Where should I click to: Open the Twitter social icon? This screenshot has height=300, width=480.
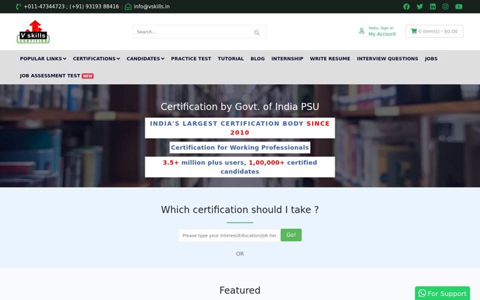(x=419, y=7)
